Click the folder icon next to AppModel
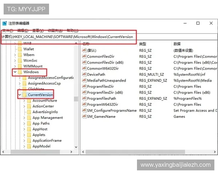The image size is (218, 174). (x=29, y=146)
